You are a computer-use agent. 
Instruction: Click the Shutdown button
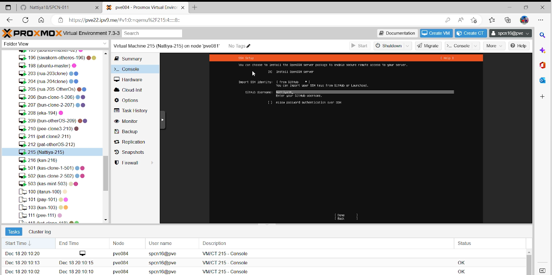(x=388, y=46)
